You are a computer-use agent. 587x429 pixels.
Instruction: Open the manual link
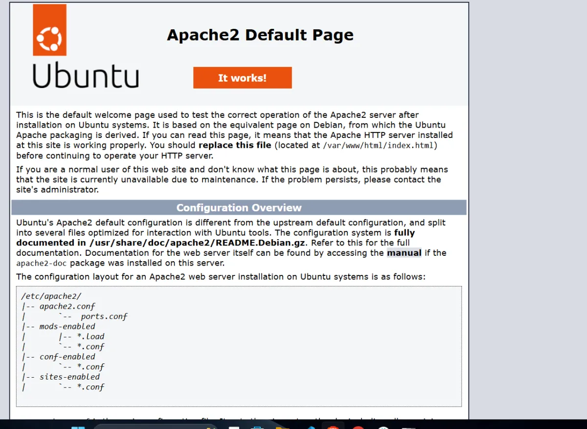[404, 253]
